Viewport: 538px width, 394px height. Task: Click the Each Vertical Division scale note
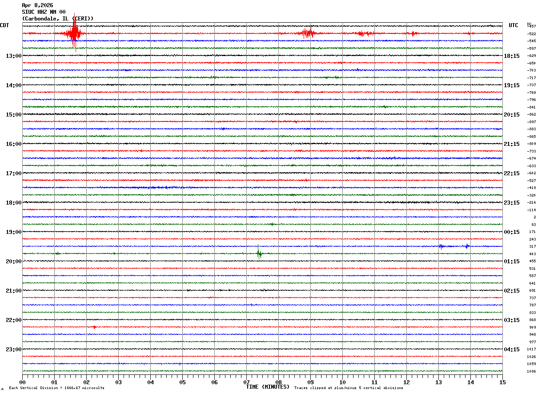pos(56,388)
